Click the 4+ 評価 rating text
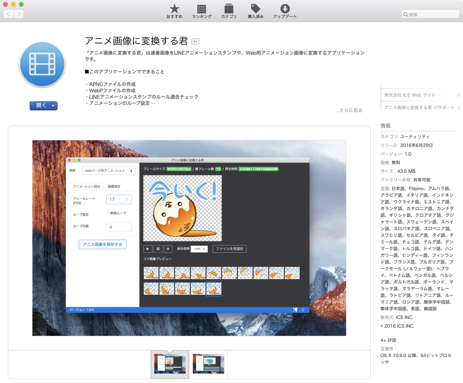 pos(388,340)
